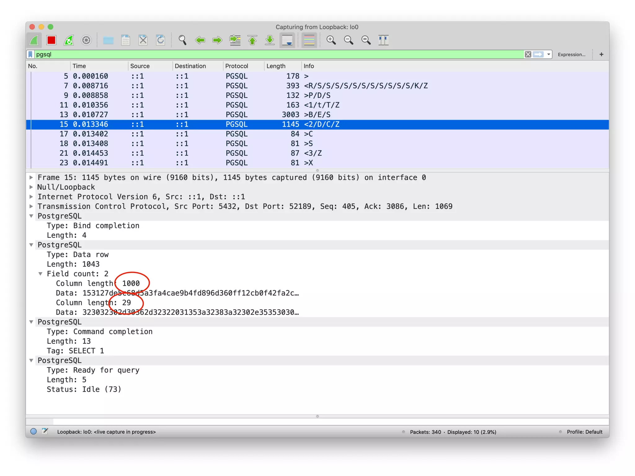Select packet 21 info <3/Z
Viewport: 635px width, 476px height.
(x=317, y=153)
